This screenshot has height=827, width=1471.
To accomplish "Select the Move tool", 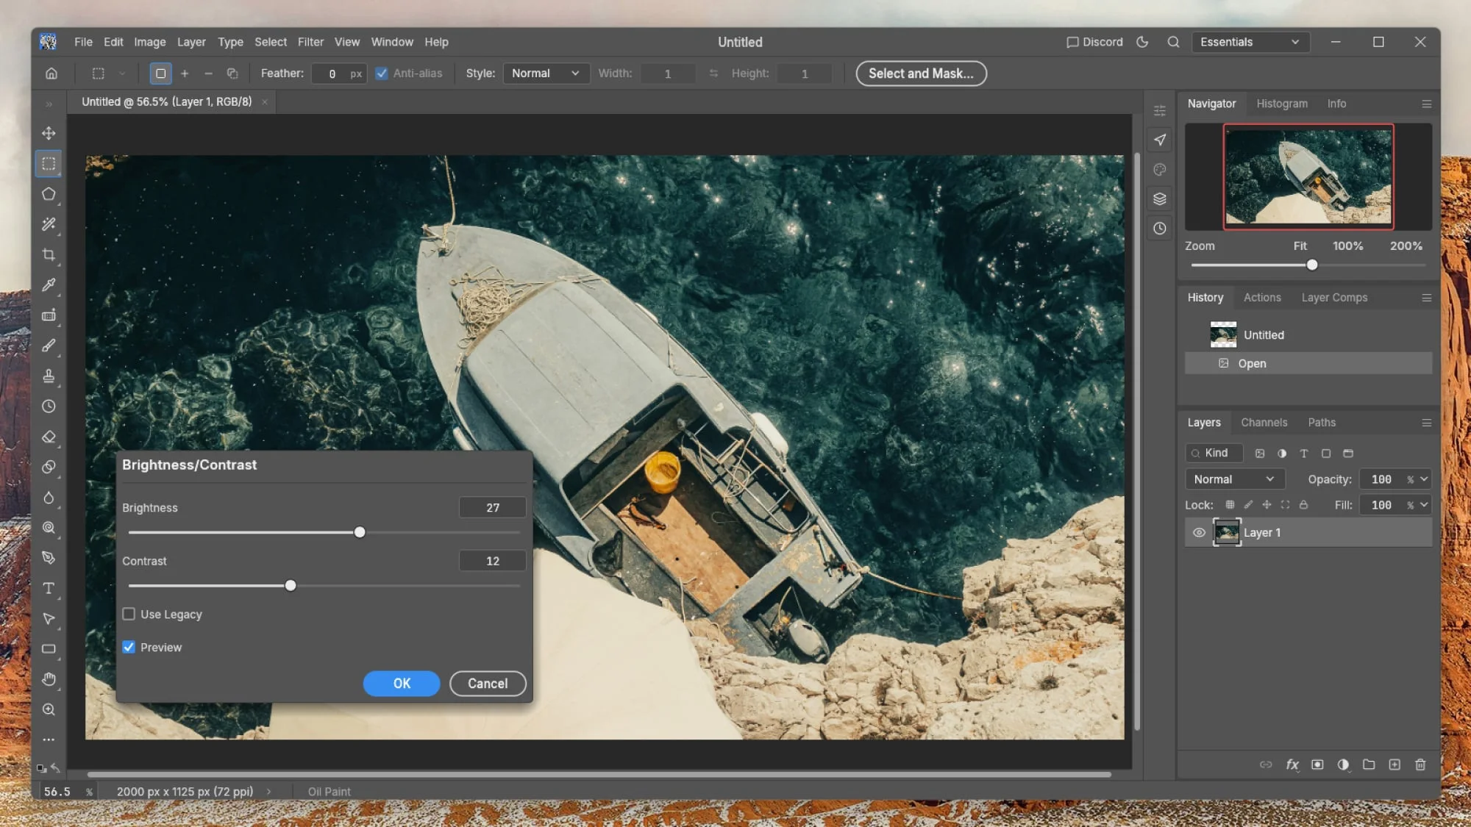I will (x=49, y=133).
